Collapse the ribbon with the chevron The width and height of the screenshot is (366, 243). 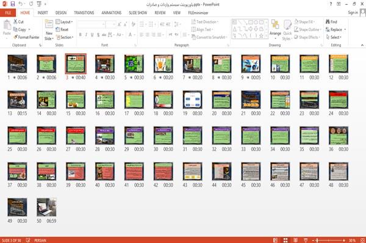point(362,45)
